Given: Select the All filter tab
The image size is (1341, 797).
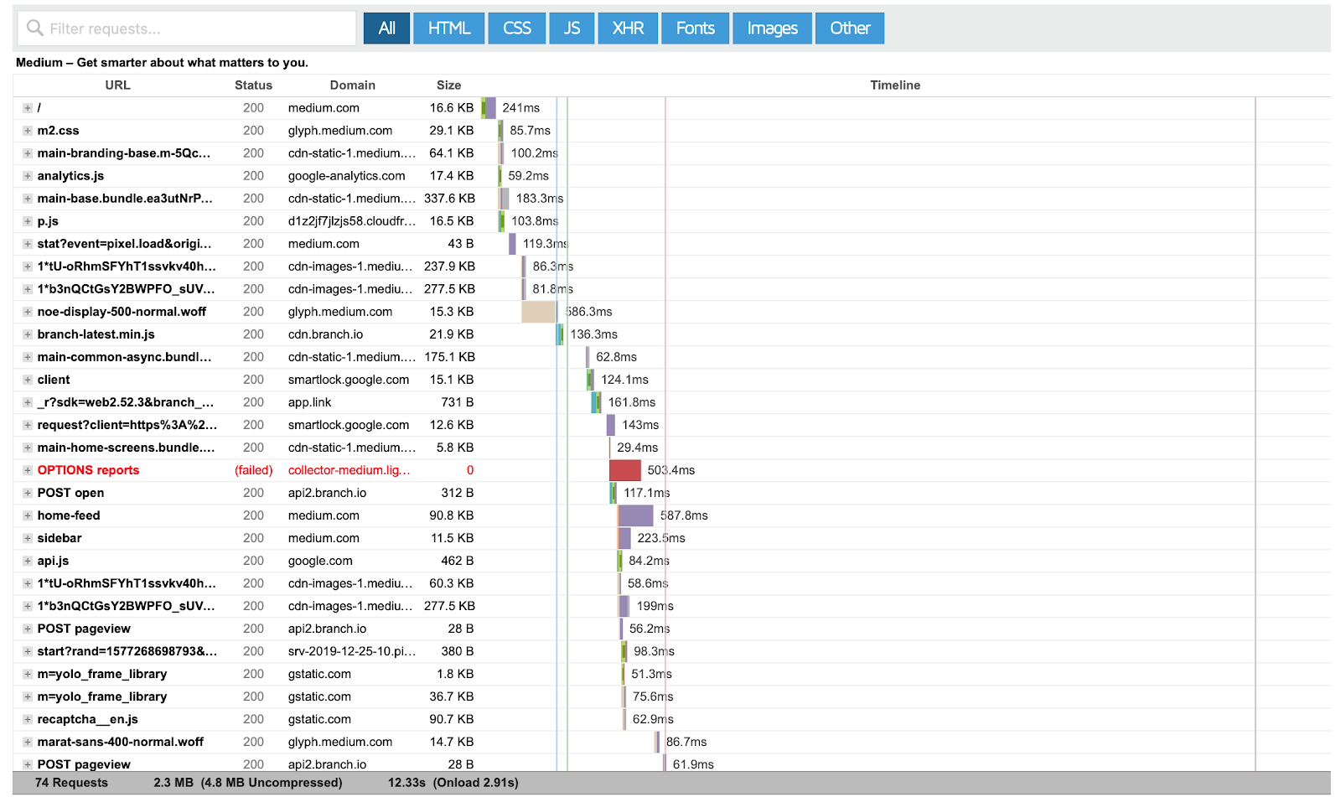Looking at the screenshot, I should 386,28.
